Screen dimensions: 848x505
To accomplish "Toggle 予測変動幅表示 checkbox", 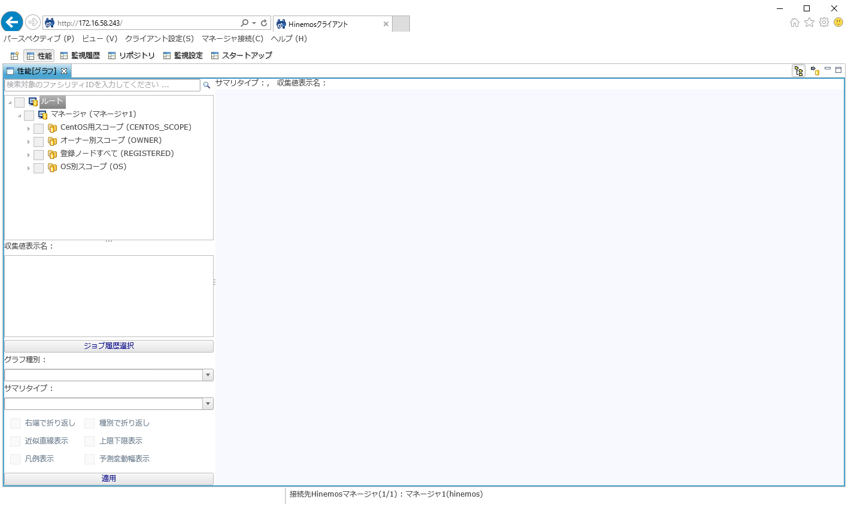I will point(90,459).
